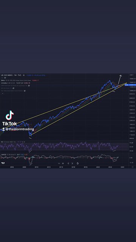
Task: Reset the chart view
Action: pos(77,163)
